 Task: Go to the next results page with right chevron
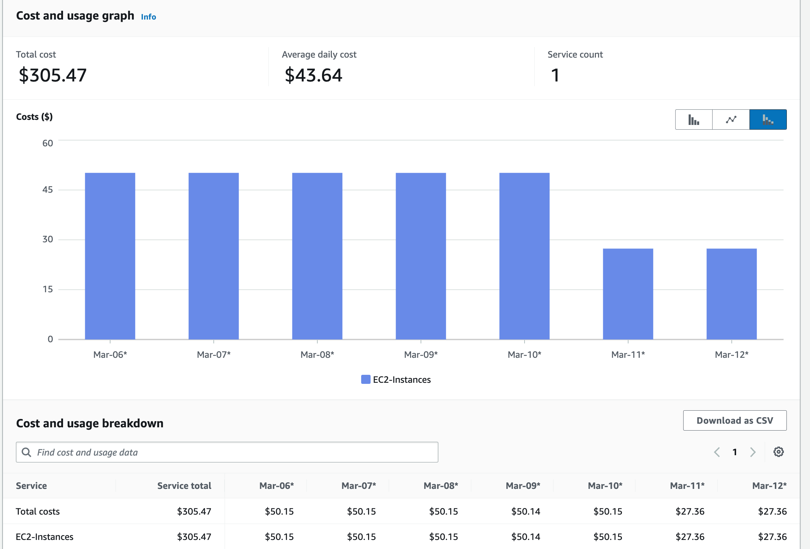click(753, 452)
